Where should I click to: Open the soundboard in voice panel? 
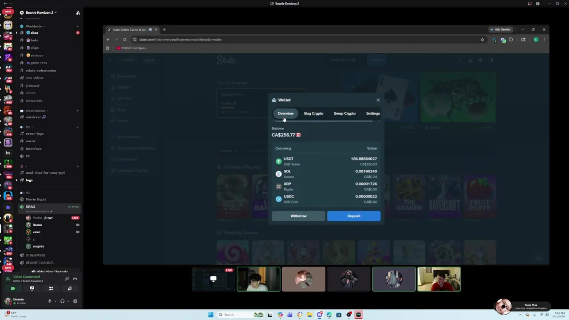tap(70, 288)
